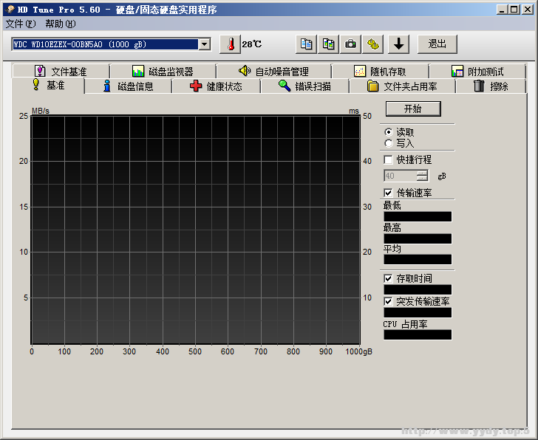The width and height of the screenshot is (538, 440).
Task: Click the 退出 exit button
Action: tap(437, 44)
